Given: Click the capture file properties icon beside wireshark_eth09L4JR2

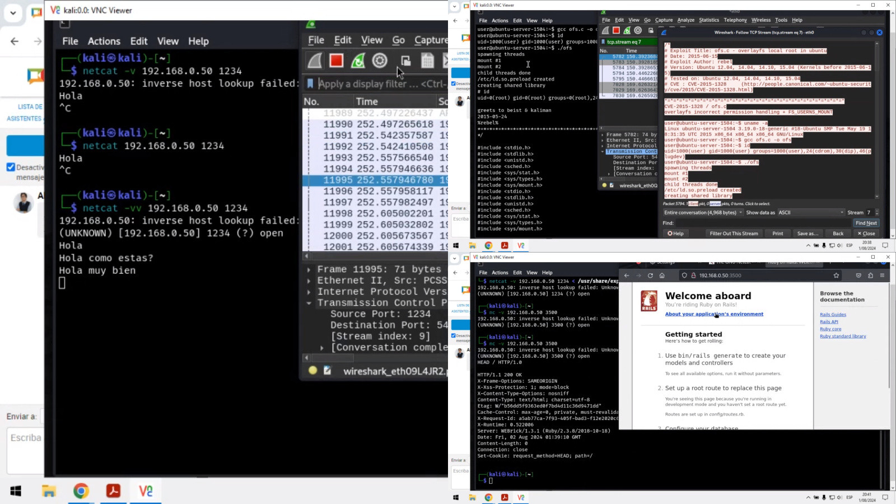Looking at the screenshot, I should point(328,370).
